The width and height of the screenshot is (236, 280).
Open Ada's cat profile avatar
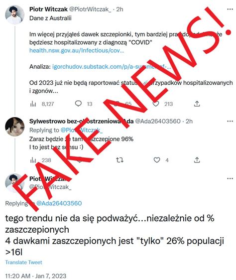[x=14, y=127]
